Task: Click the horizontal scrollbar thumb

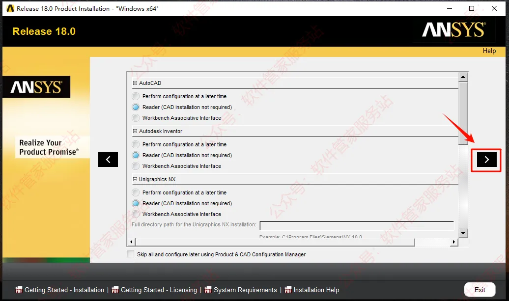Action: pyautogui.click(x=275, y=242)
